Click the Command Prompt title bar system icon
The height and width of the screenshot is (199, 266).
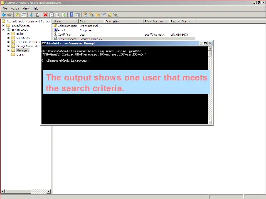(44, 44)
